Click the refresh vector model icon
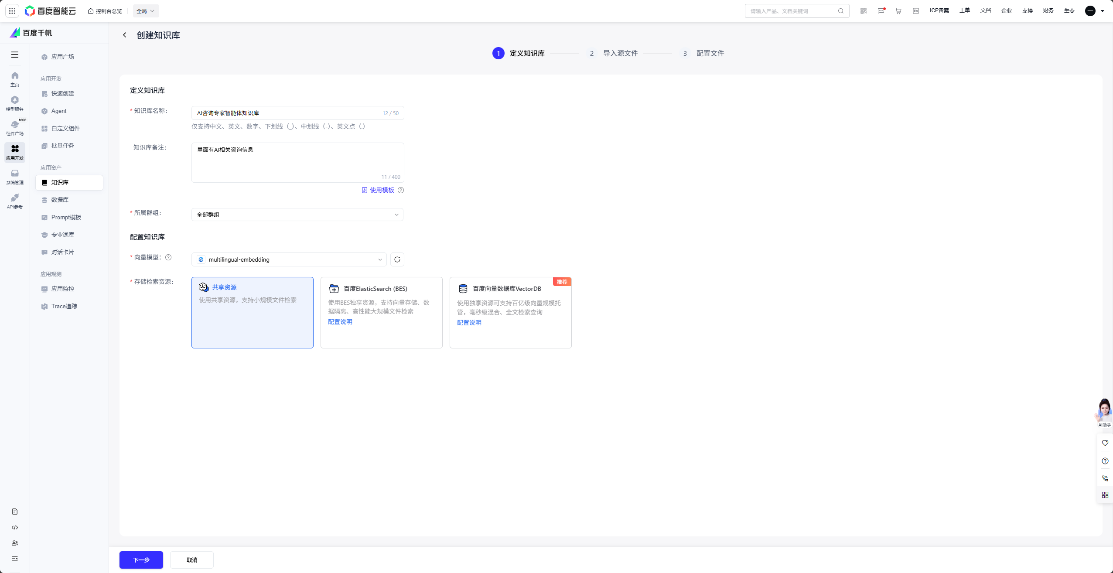This screenshot has width=1113, height=573. (397, 259)
